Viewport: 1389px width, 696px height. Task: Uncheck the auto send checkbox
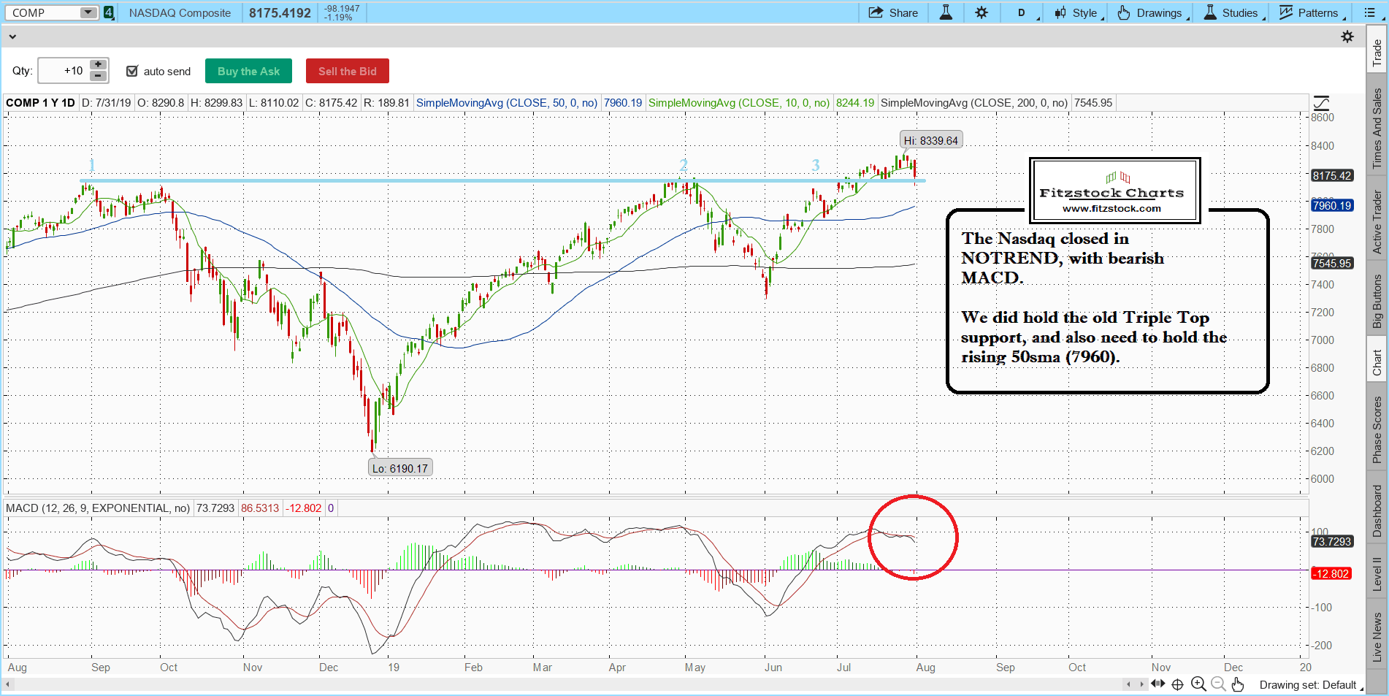[x=132, y=71]
